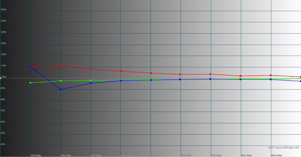This screenshot has width=301, height=157.
Task: Select the red data point at 30% White
Action: click(91, 69)
